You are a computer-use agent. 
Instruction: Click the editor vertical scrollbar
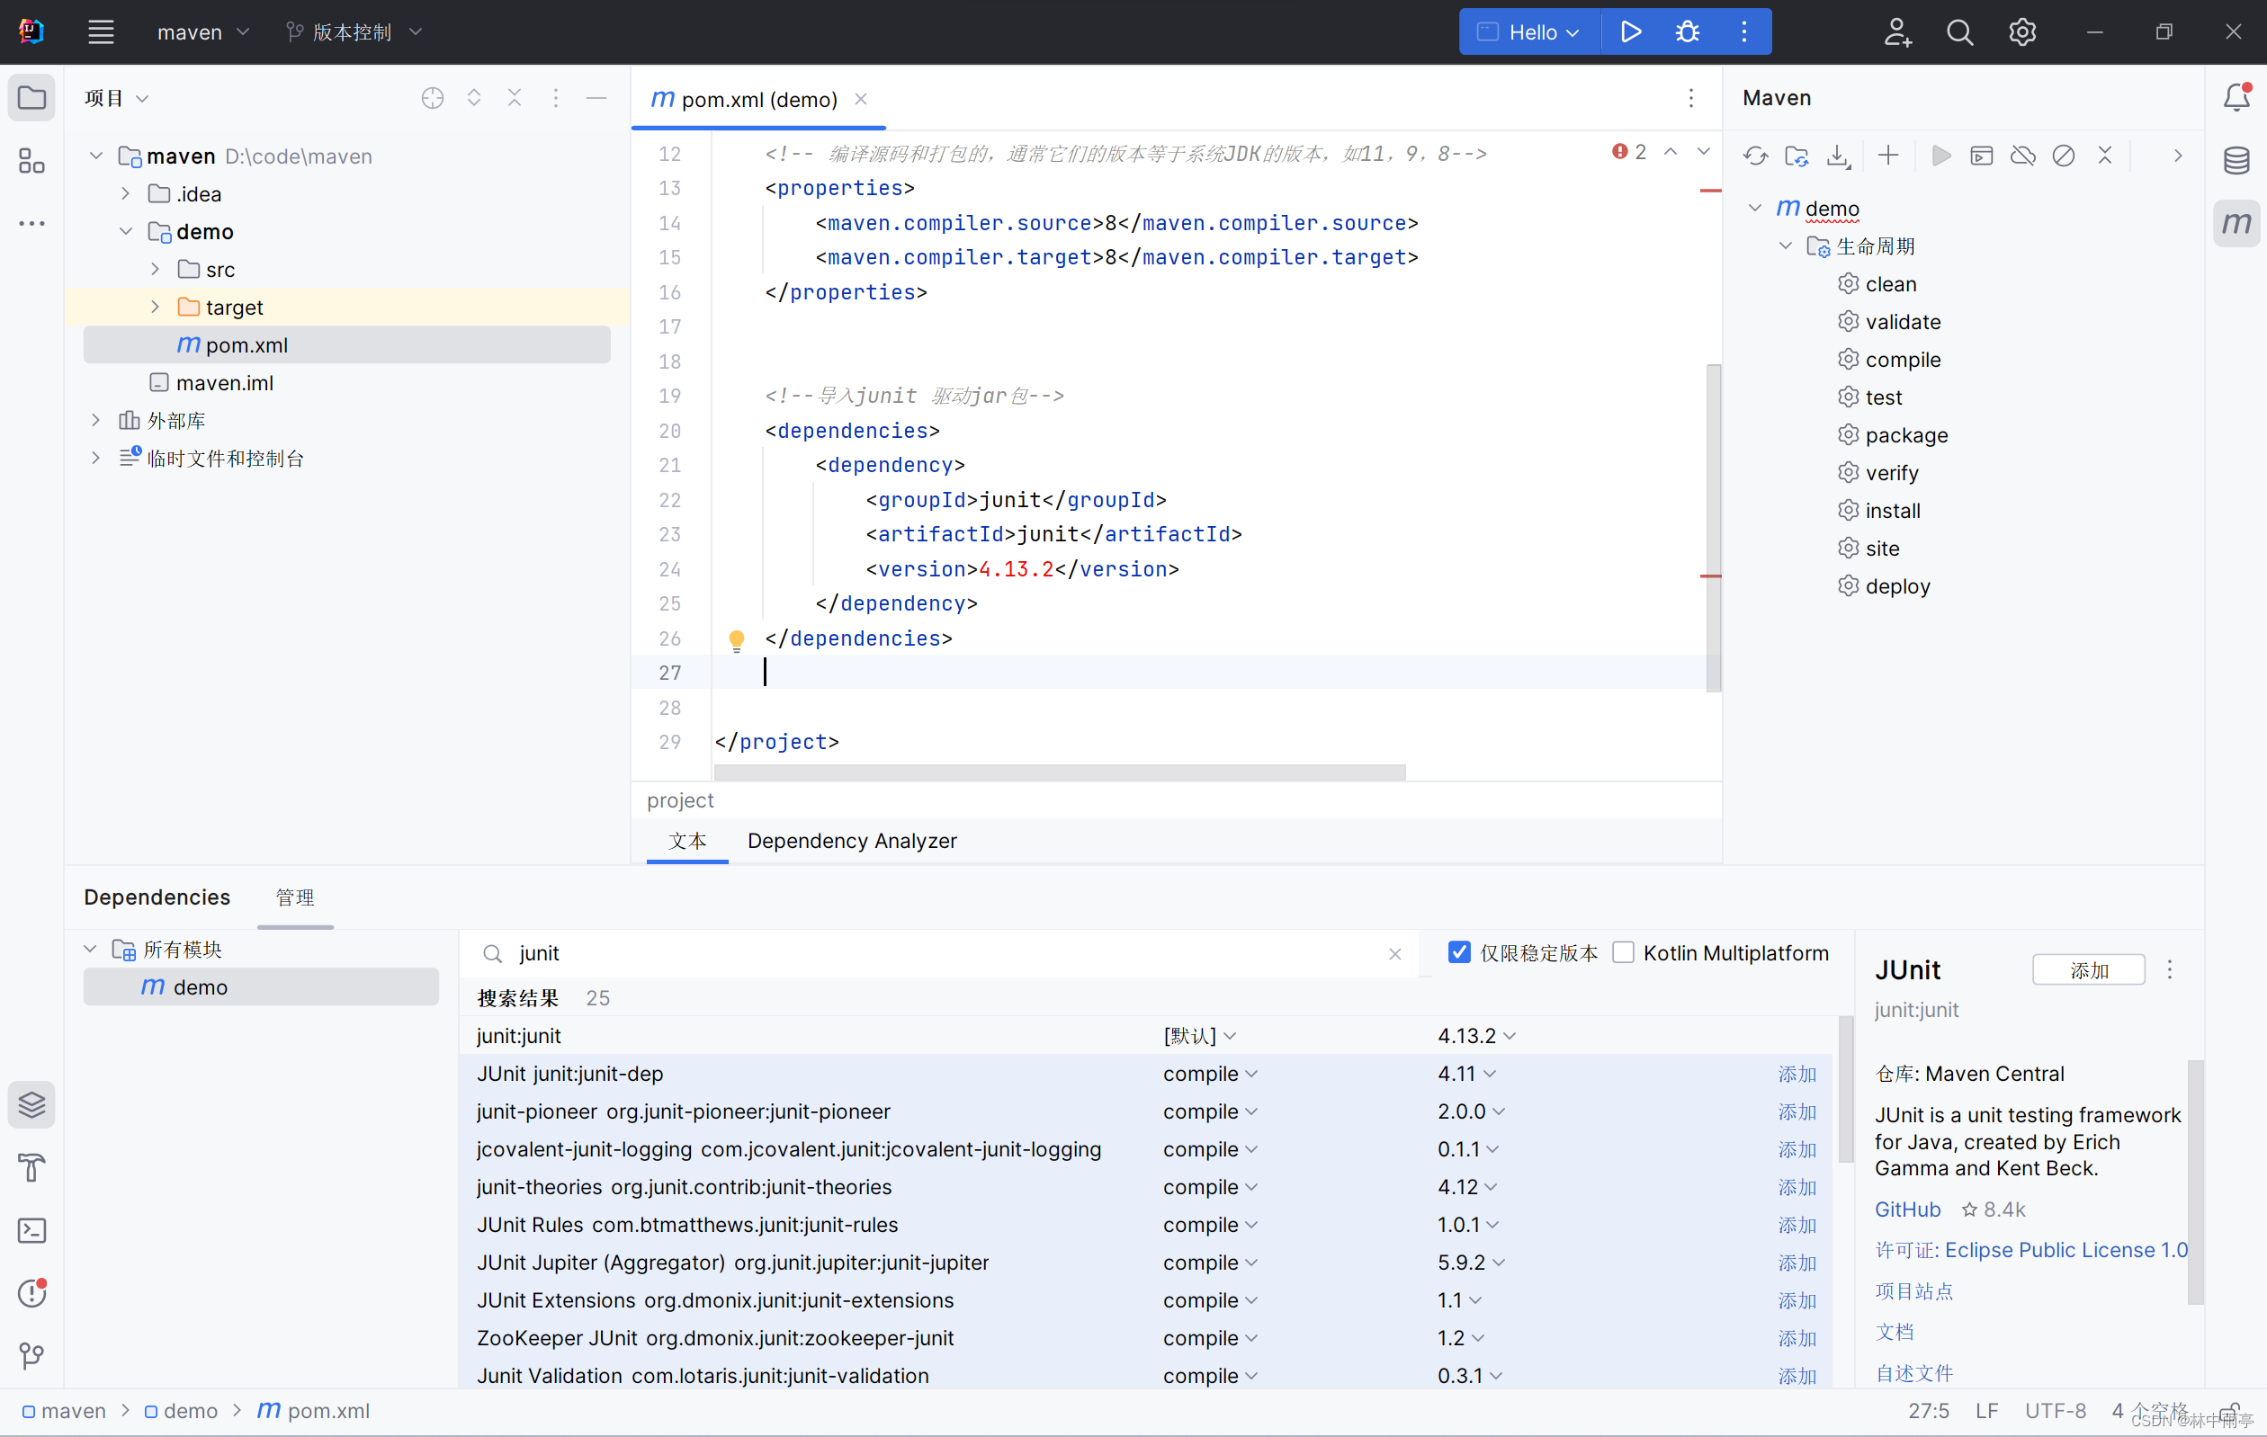(x=1714, y=528)
